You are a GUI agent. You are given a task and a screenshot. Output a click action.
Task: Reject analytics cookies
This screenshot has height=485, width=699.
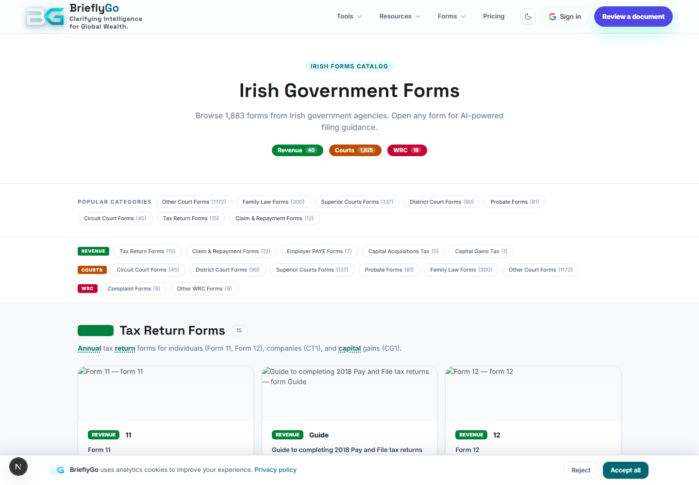pos(581,470)
